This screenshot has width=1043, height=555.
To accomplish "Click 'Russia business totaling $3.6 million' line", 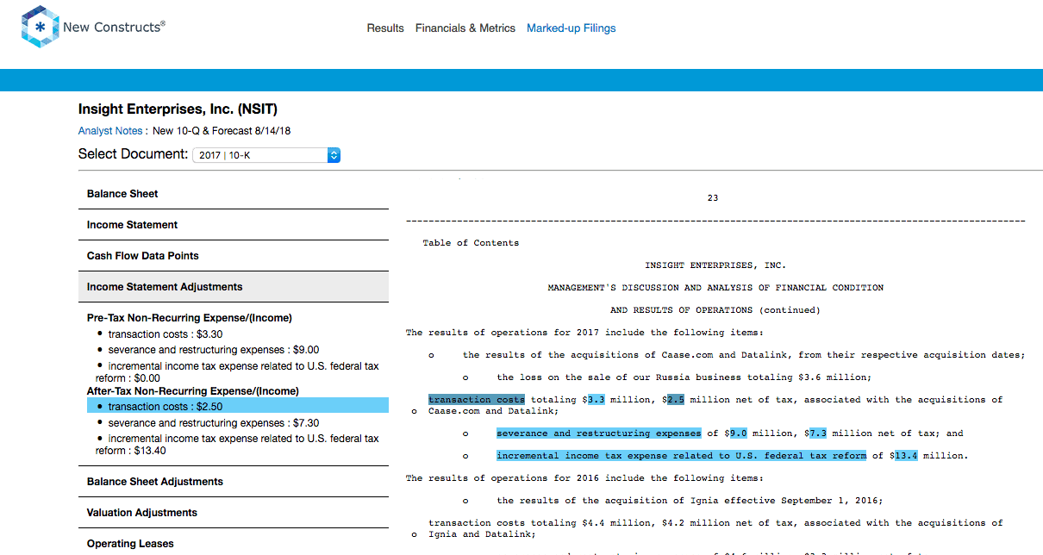I will [684, 377].
